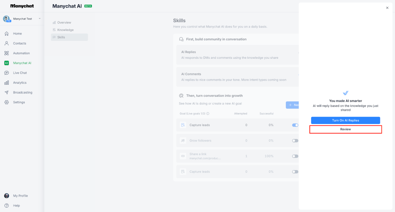Viewport: 395px width, 212px height.
Task: Switch to the Overview tab
Action: (x=64, y=23)
